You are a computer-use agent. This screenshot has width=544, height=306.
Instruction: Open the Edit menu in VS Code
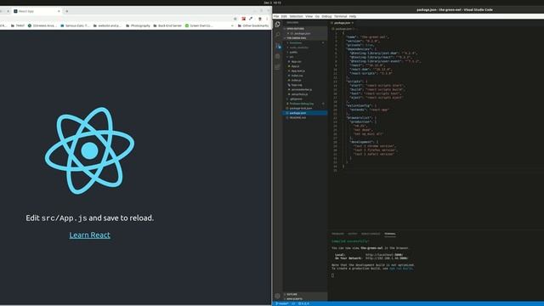(x=284, y=16)
